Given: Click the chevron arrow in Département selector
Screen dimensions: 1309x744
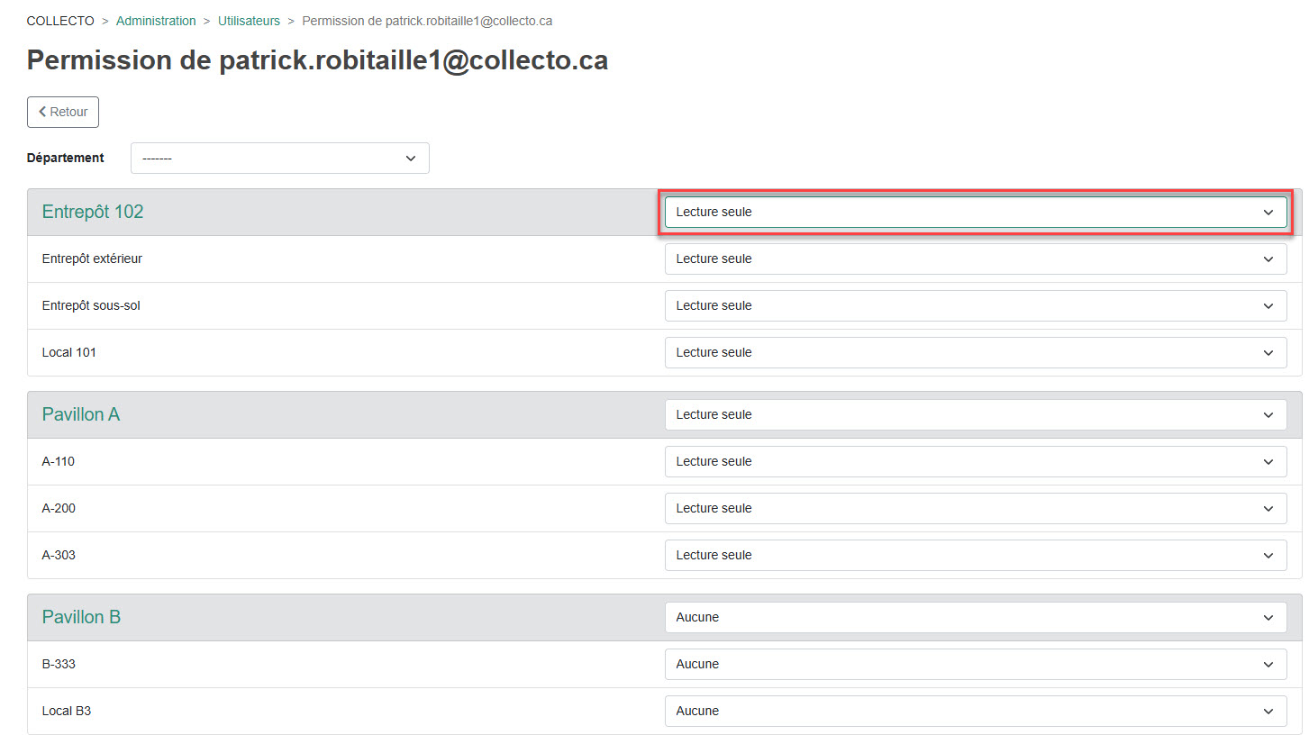Looking at the screenshot, I should point(411,159).
